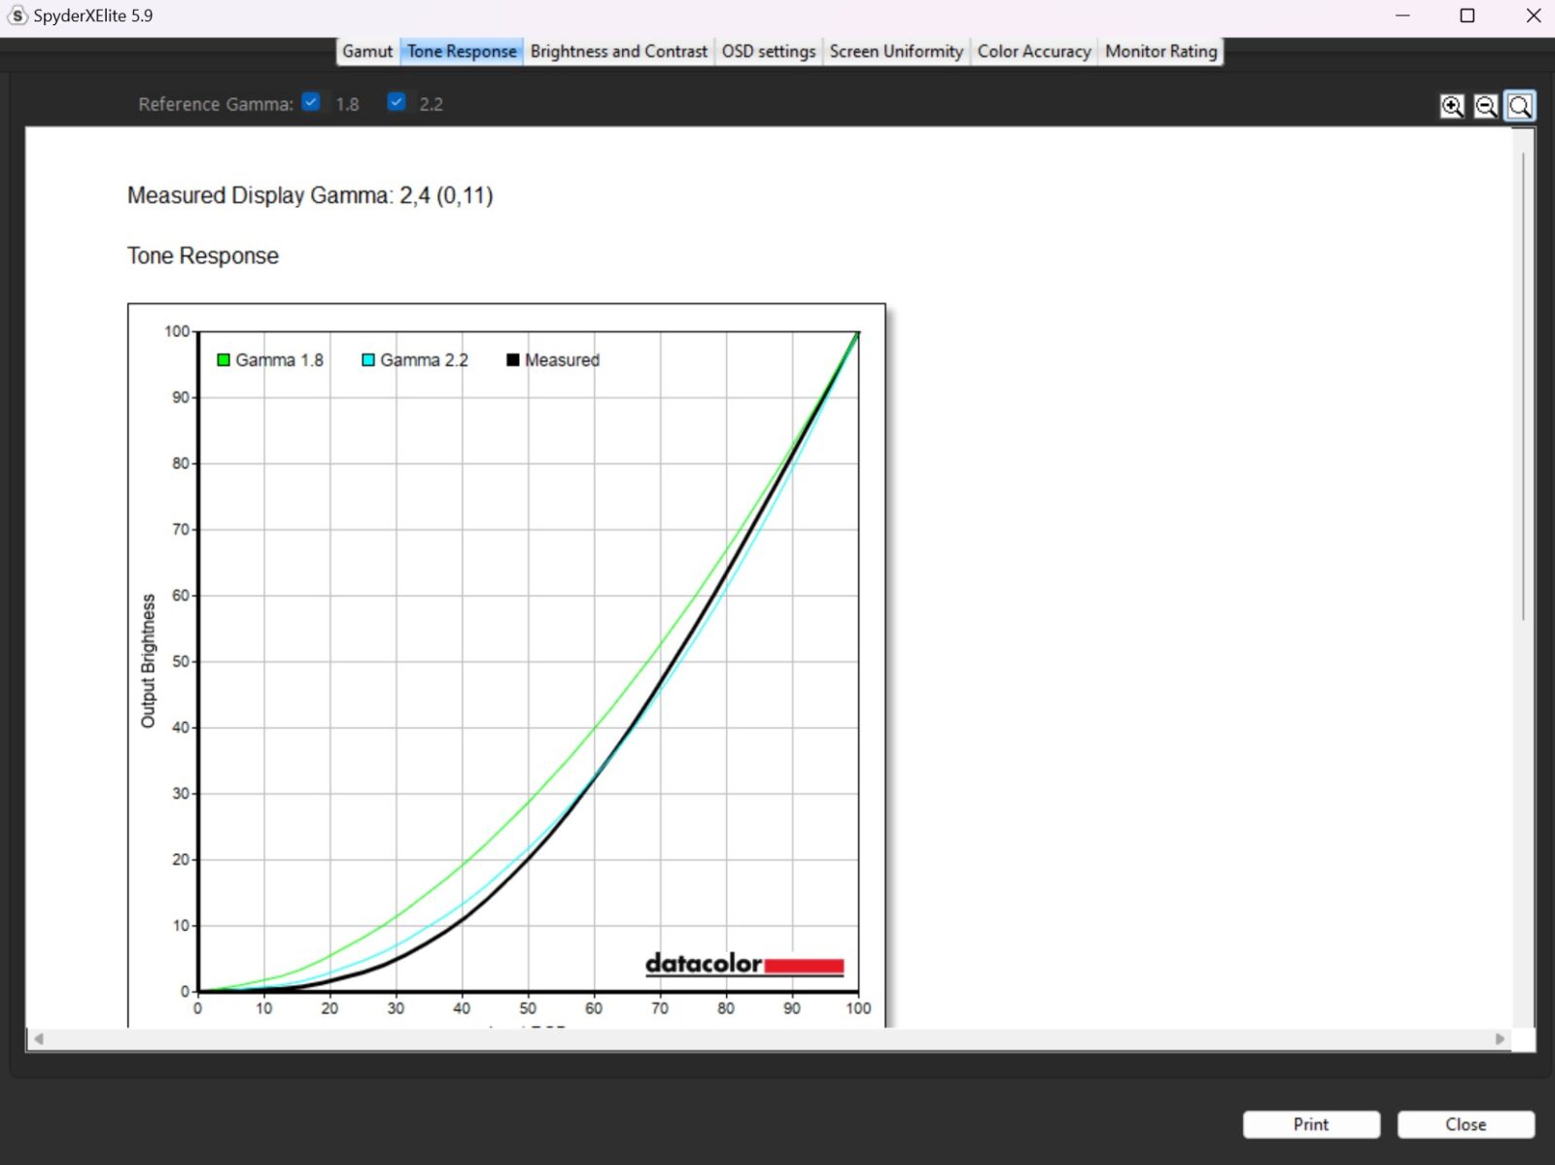
Task: Click the fit-to-window magnifier icon
Action: 1520,106
